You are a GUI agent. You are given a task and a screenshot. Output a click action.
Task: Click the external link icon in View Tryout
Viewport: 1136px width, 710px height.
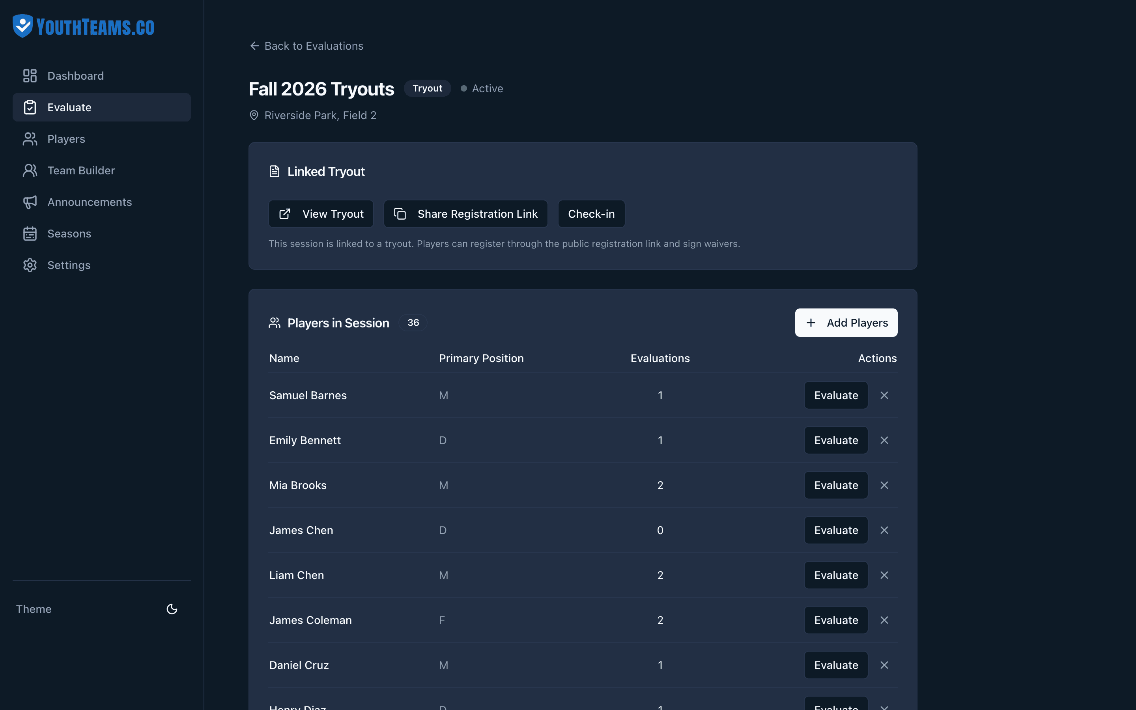(x=285, y=214)
